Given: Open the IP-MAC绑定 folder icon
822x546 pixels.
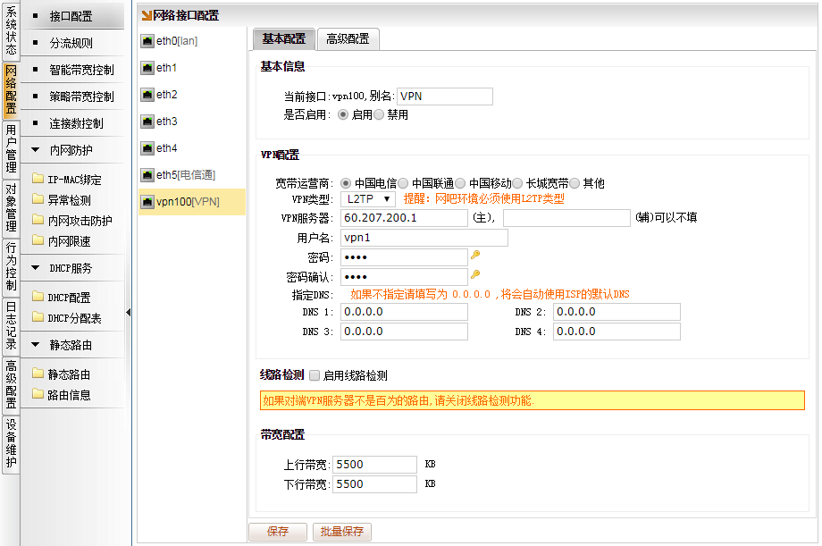Looking at the screenshot, I should pyautogui.click(x=38, y=180).
